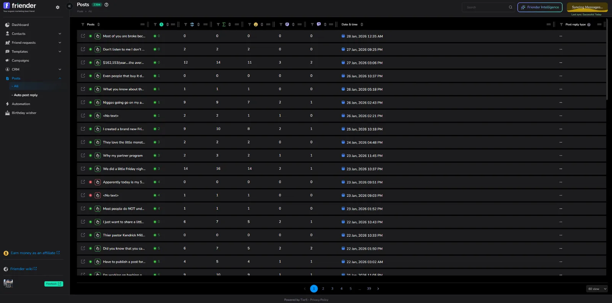Collapse the sidebar with the double-arrow button
612x303 pixels.
click(69, 6)
